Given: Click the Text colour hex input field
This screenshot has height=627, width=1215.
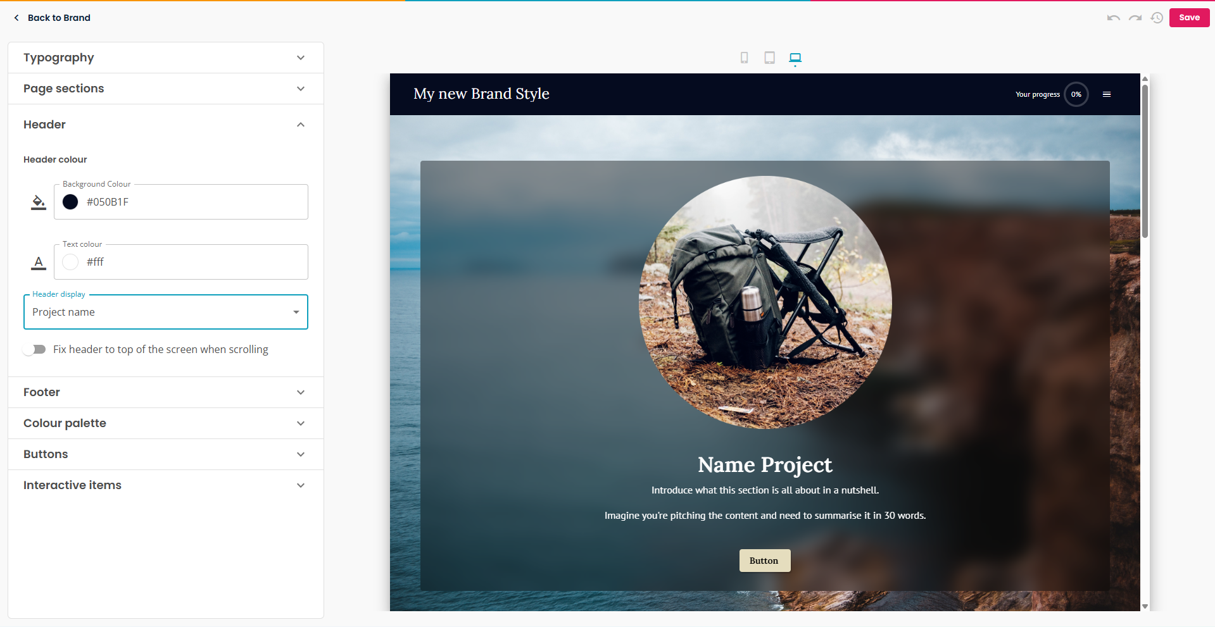Looking at the screenshot, I should click(x=181, y=262).
